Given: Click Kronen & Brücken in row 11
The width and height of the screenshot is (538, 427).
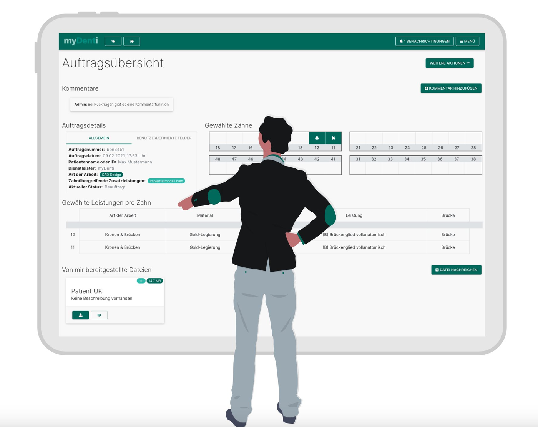Looking at the screenshot, I should [123, 247].
